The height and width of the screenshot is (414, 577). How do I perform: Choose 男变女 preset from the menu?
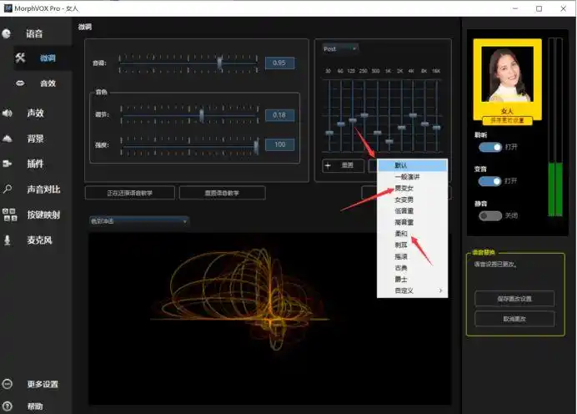404,189
